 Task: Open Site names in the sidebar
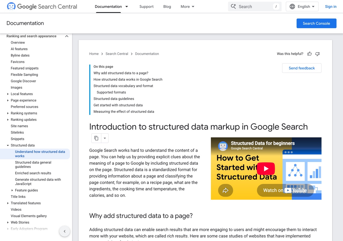pos(19,126)
